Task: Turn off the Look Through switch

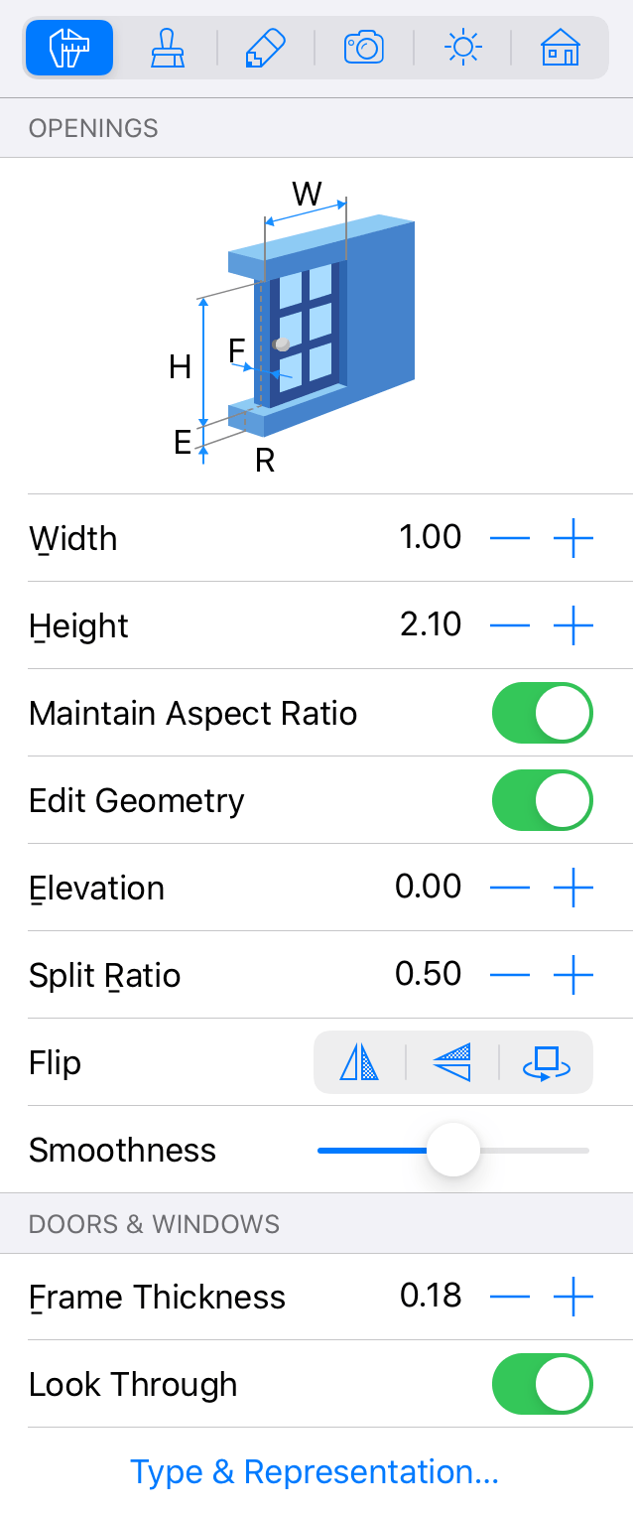Action: (543, 1384)
